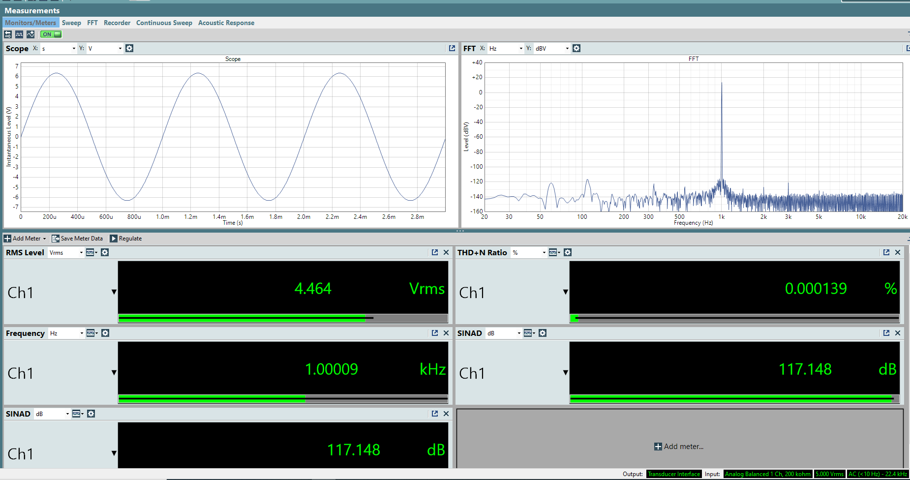Open RMS Level Vrms unit dropdown
Screen dimensions: 910x480
(66, 252)
